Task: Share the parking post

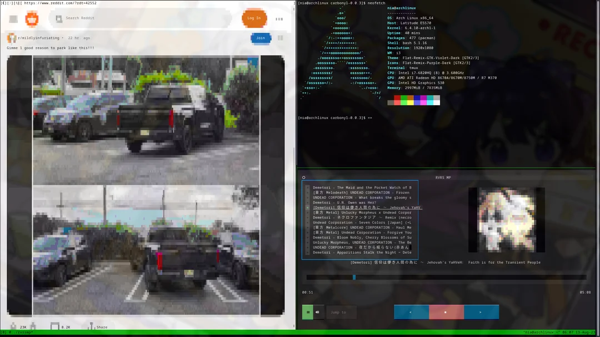Action: (98, 327)
